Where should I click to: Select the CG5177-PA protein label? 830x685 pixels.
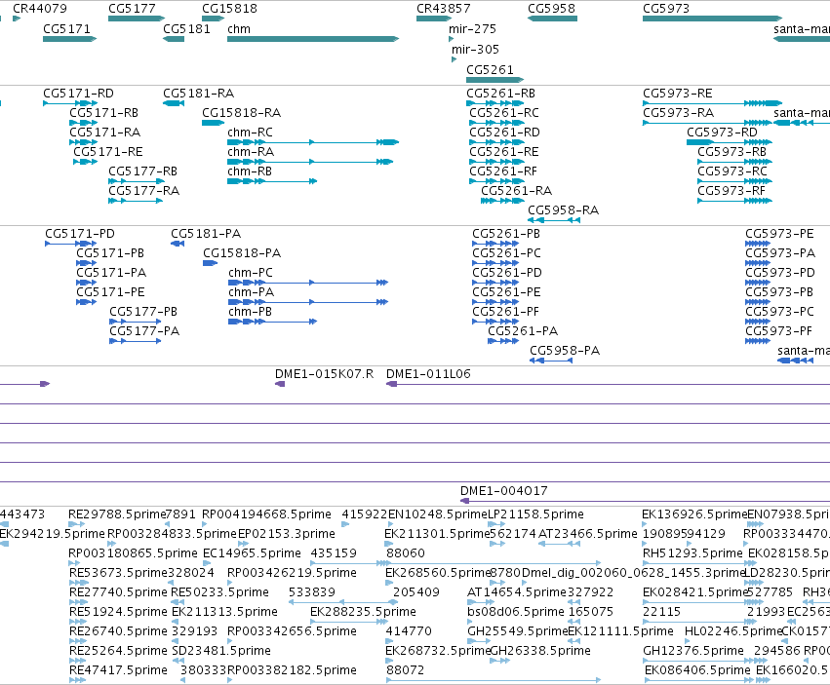(x=144, y=331)
